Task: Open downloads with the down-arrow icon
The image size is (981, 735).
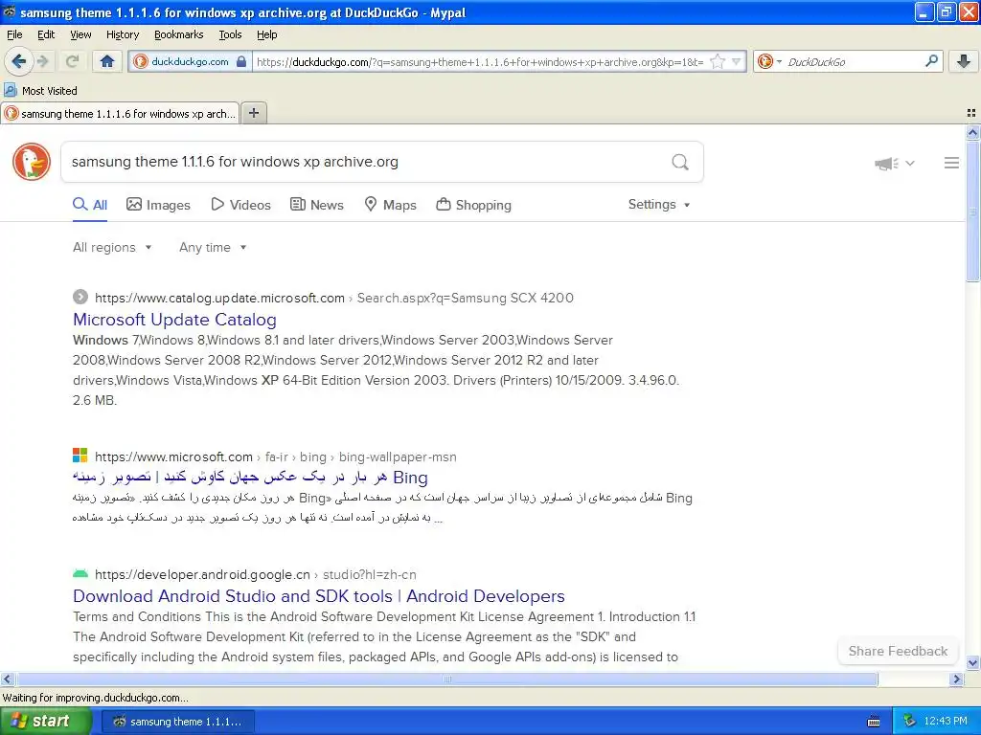Action: 964,60
